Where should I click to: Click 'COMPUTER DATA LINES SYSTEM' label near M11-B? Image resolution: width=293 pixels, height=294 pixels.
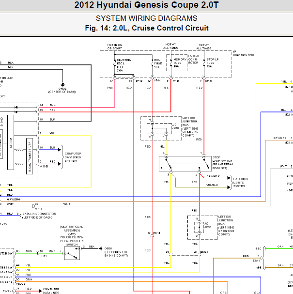[x=73, y=157]
